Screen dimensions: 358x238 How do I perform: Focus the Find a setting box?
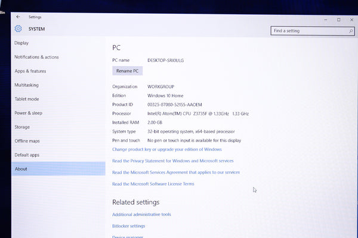[307, 30]
